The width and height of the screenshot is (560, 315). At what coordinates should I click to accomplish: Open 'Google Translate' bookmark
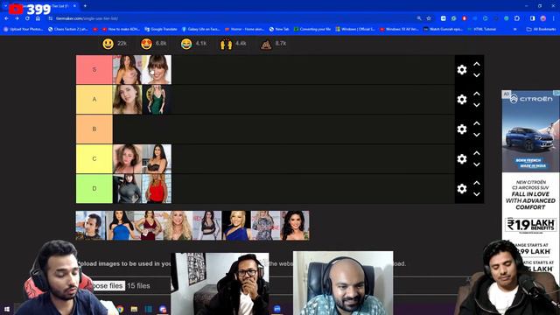coord(161,29)
